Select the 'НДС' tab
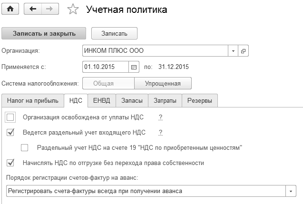 [76, 100]
